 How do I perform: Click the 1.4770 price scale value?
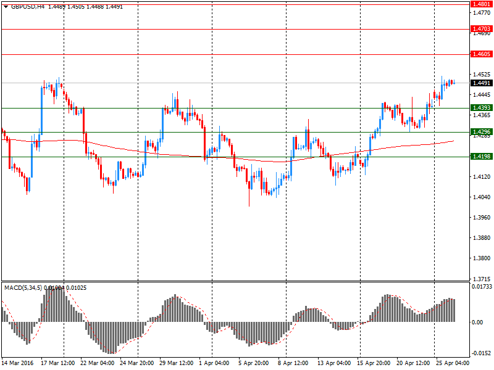tap(482, 12)
